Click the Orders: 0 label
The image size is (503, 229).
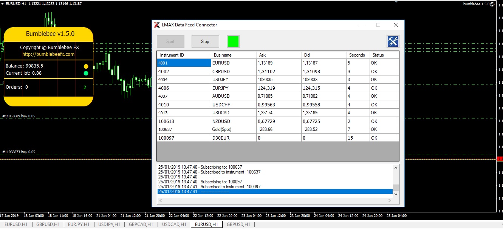(x=17, y=87)
